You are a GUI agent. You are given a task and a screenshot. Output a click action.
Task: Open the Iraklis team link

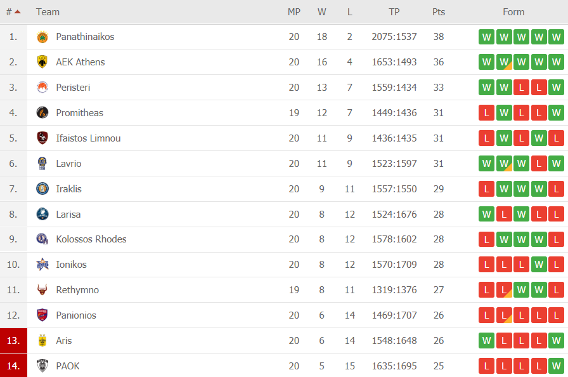pos(68,189)
